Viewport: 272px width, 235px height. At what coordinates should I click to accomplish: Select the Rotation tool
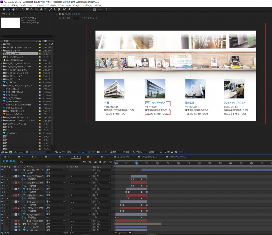tap(23, 9)
